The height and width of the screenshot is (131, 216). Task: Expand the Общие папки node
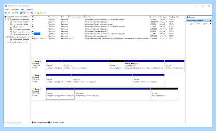pos(8,27)
